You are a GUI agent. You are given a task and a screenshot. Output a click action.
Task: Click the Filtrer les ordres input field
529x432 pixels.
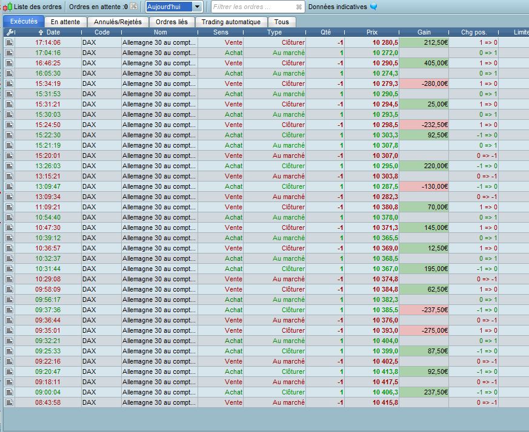point(251,7)
